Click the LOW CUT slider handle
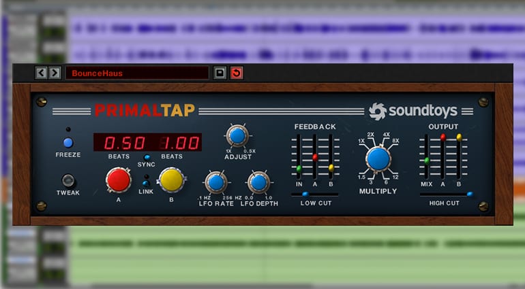The width and height of the screenshot is (525, 289). [305, 194]
